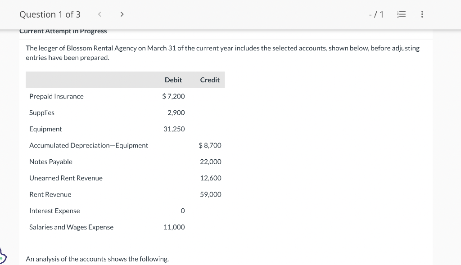Select the Unearned Rent Revenue account label

click(x=66, y=178)
